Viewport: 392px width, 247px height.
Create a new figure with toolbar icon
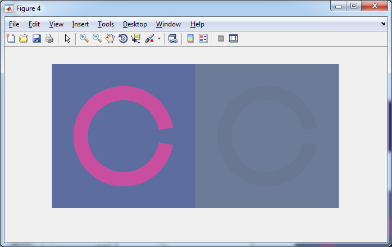(x=11, y=38)
